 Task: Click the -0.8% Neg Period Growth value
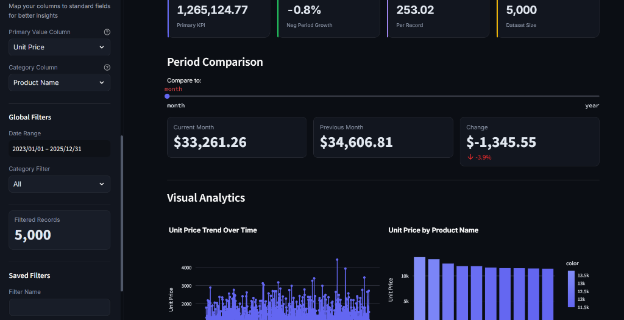point(304,10)
